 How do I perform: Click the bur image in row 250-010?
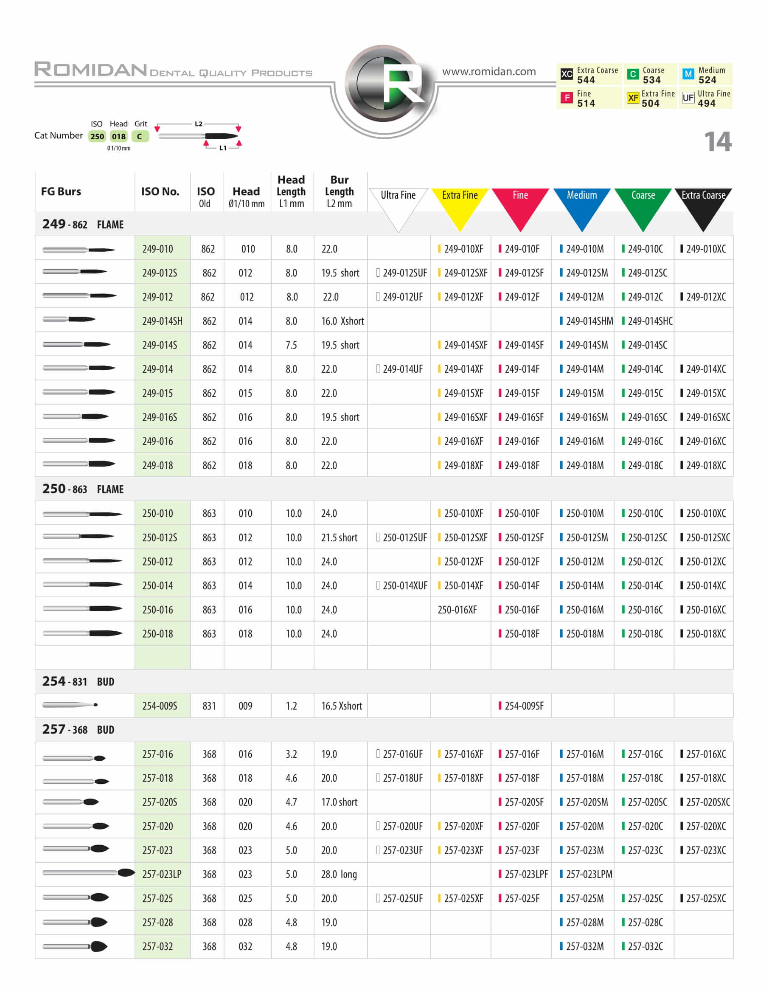(82, 514)
